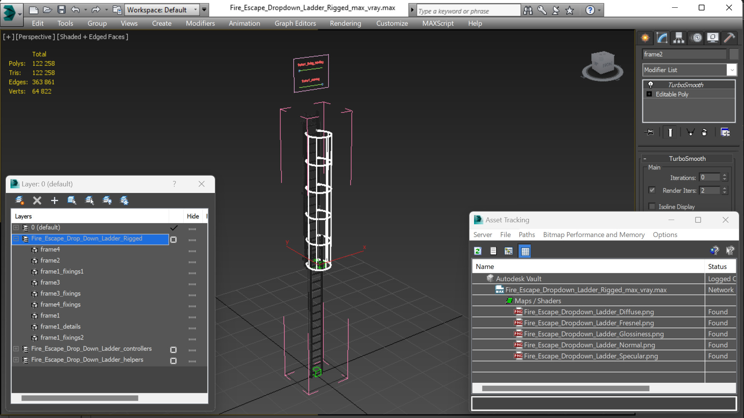Toggle the Render Iters checkbox
Image resolution: width=744 pixels, height=418 pixels.
point(652,190)
